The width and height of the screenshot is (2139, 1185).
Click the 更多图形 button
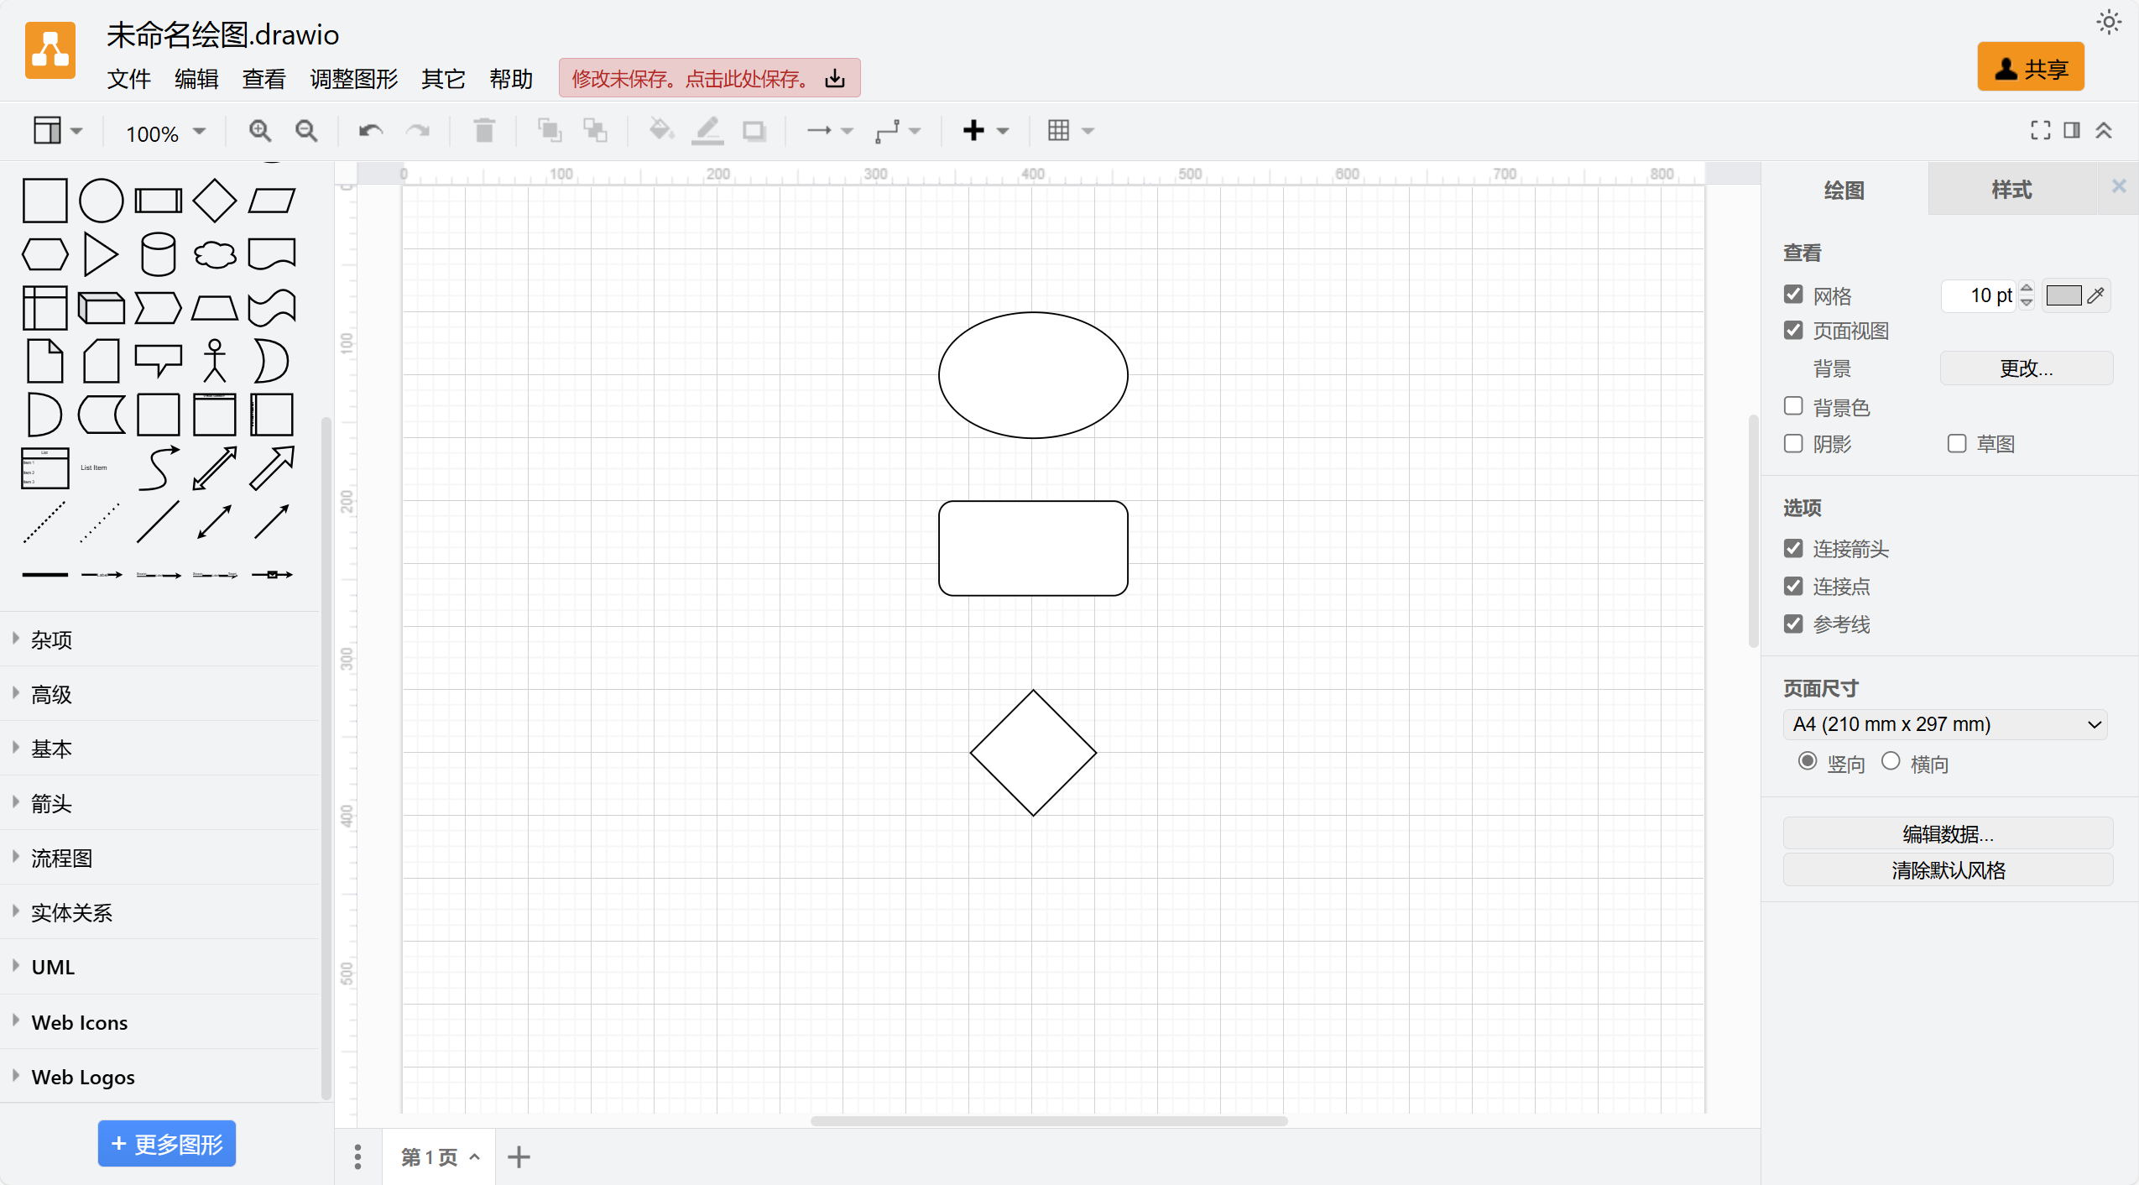click(x=166, y=1144)
